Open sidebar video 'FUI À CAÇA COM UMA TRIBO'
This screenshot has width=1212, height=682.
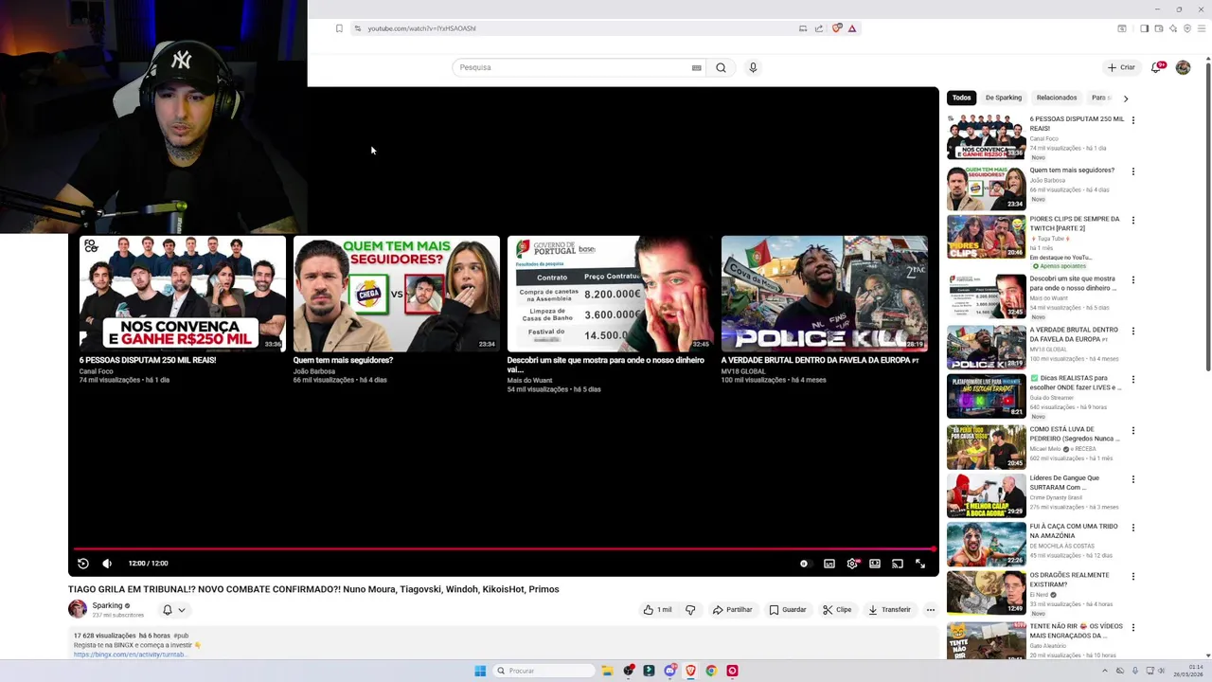[x=987, y=544]
